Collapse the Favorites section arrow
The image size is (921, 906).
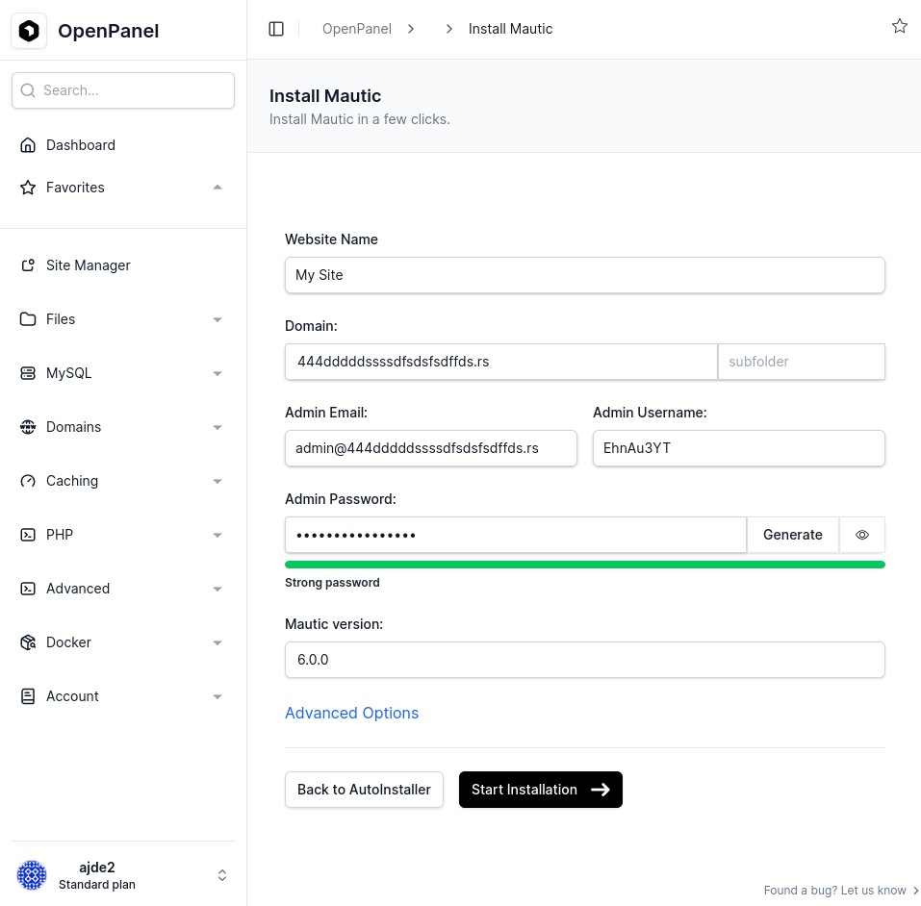pyautogui.click(x=217, y=188)
